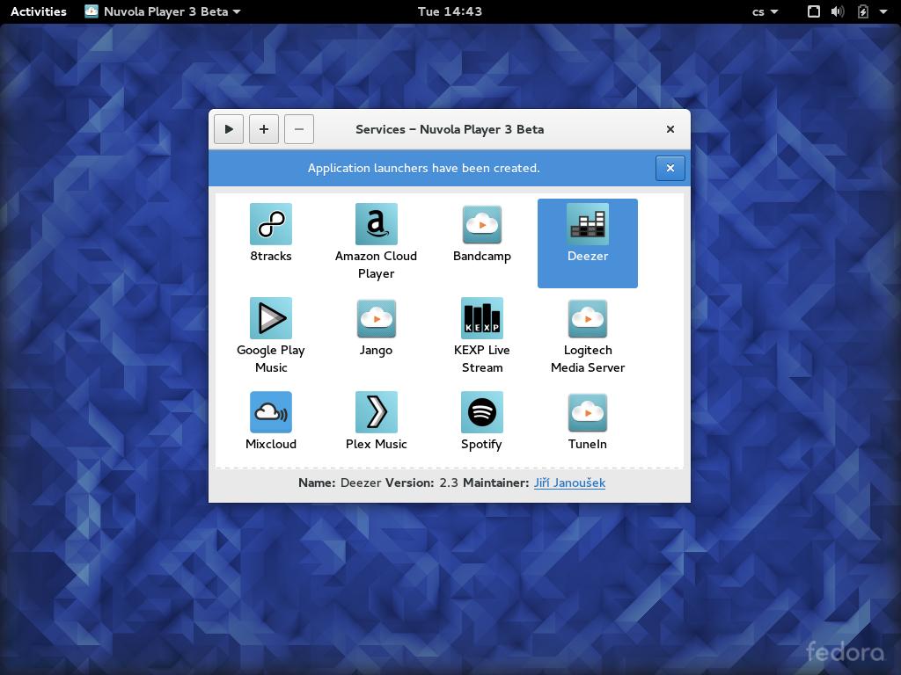The height and width of the screenshot is (675, 901).
Task: Select the Google Play Music icon
Action: point(271,318)
